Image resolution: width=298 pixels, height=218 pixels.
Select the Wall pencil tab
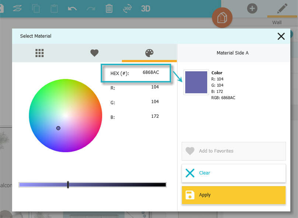point(282,9)
